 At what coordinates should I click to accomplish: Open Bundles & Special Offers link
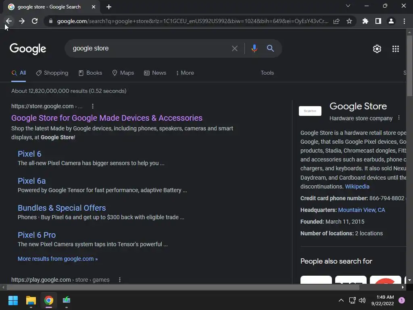[x=62, y=208]
